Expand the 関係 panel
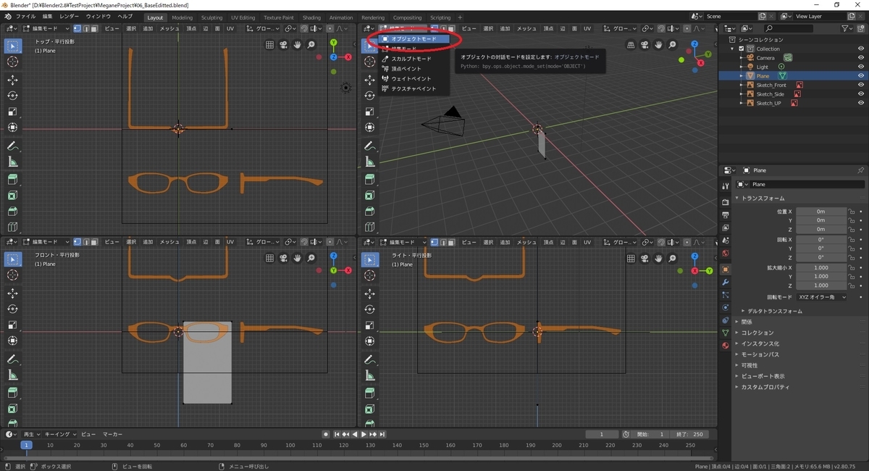Screen dimensions: 869x471 point(744,322)
